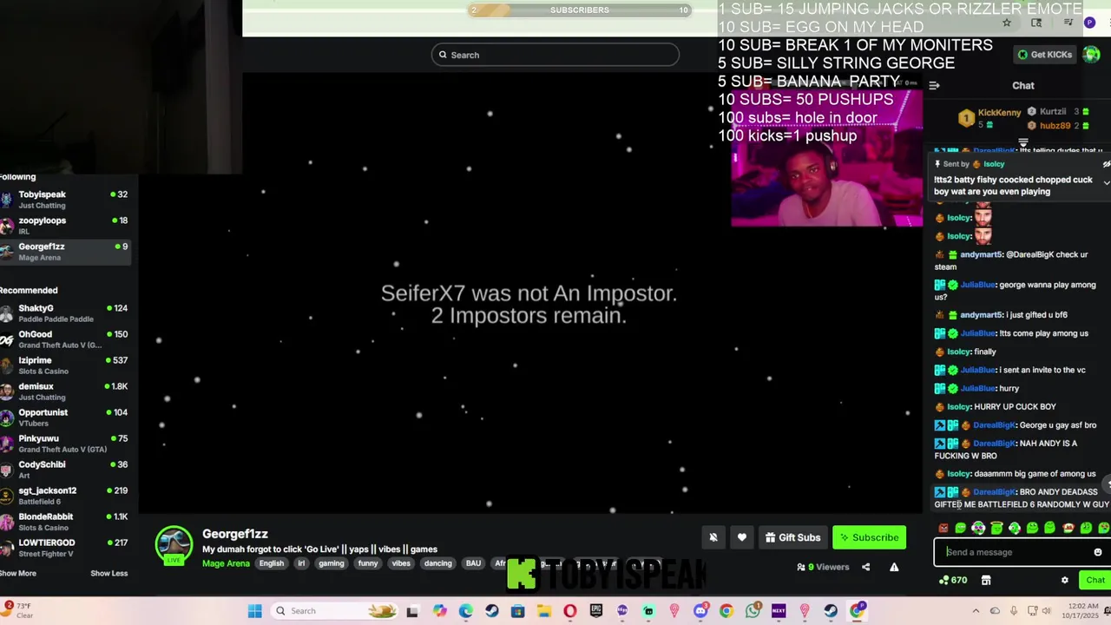Click the irl stream tag
The image size is (1111, 625).
[x=301, y=563]
